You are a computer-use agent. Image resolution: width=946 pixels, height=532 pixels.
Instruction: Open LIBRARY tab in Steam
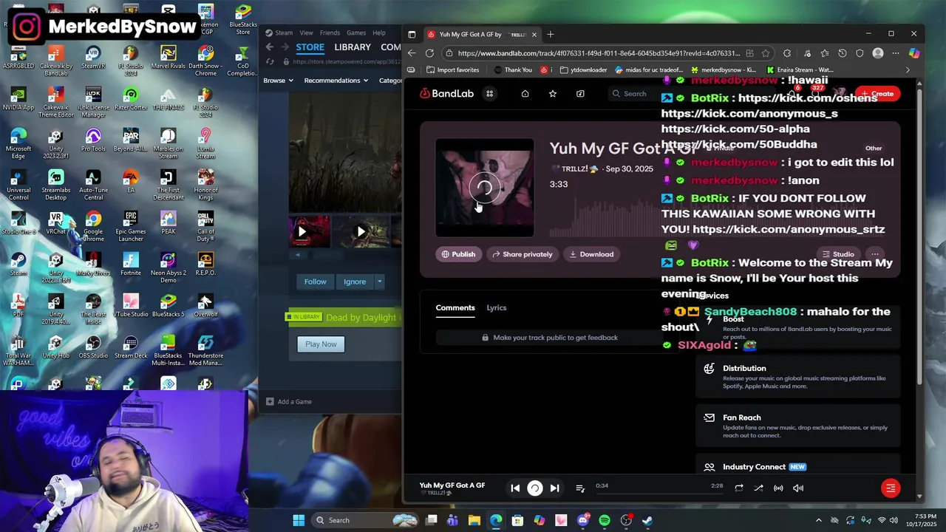tap(353, 47)
